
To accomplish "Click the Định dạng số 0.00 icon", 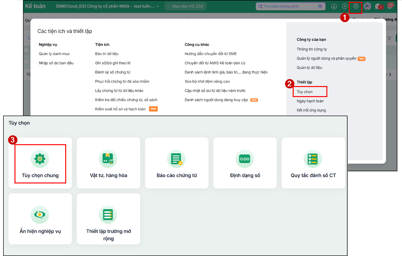I will coord(244,159).
